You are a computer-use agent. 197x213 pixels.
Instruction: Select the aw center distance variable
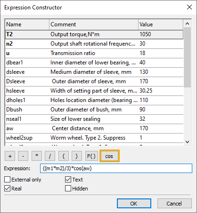click(94, 128)
